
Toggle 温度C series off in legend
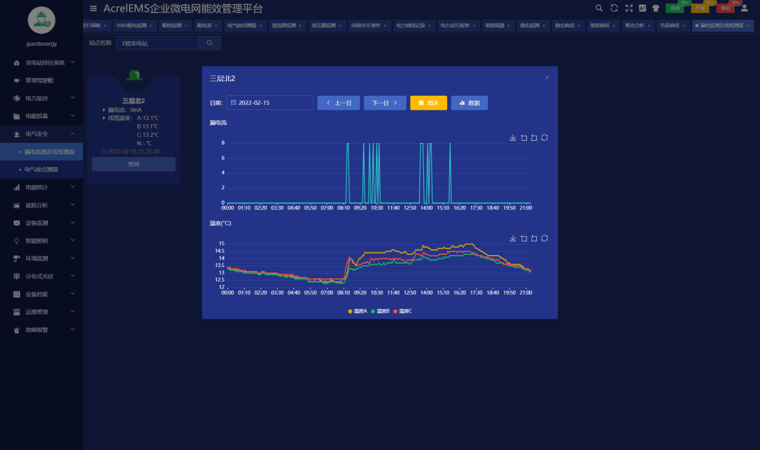coord(404,311)
